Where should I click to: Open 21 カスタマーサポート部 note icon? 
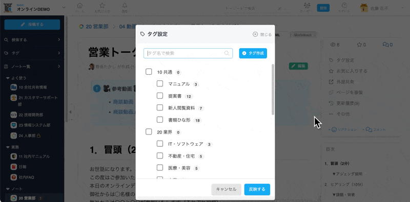click(14, 98)
